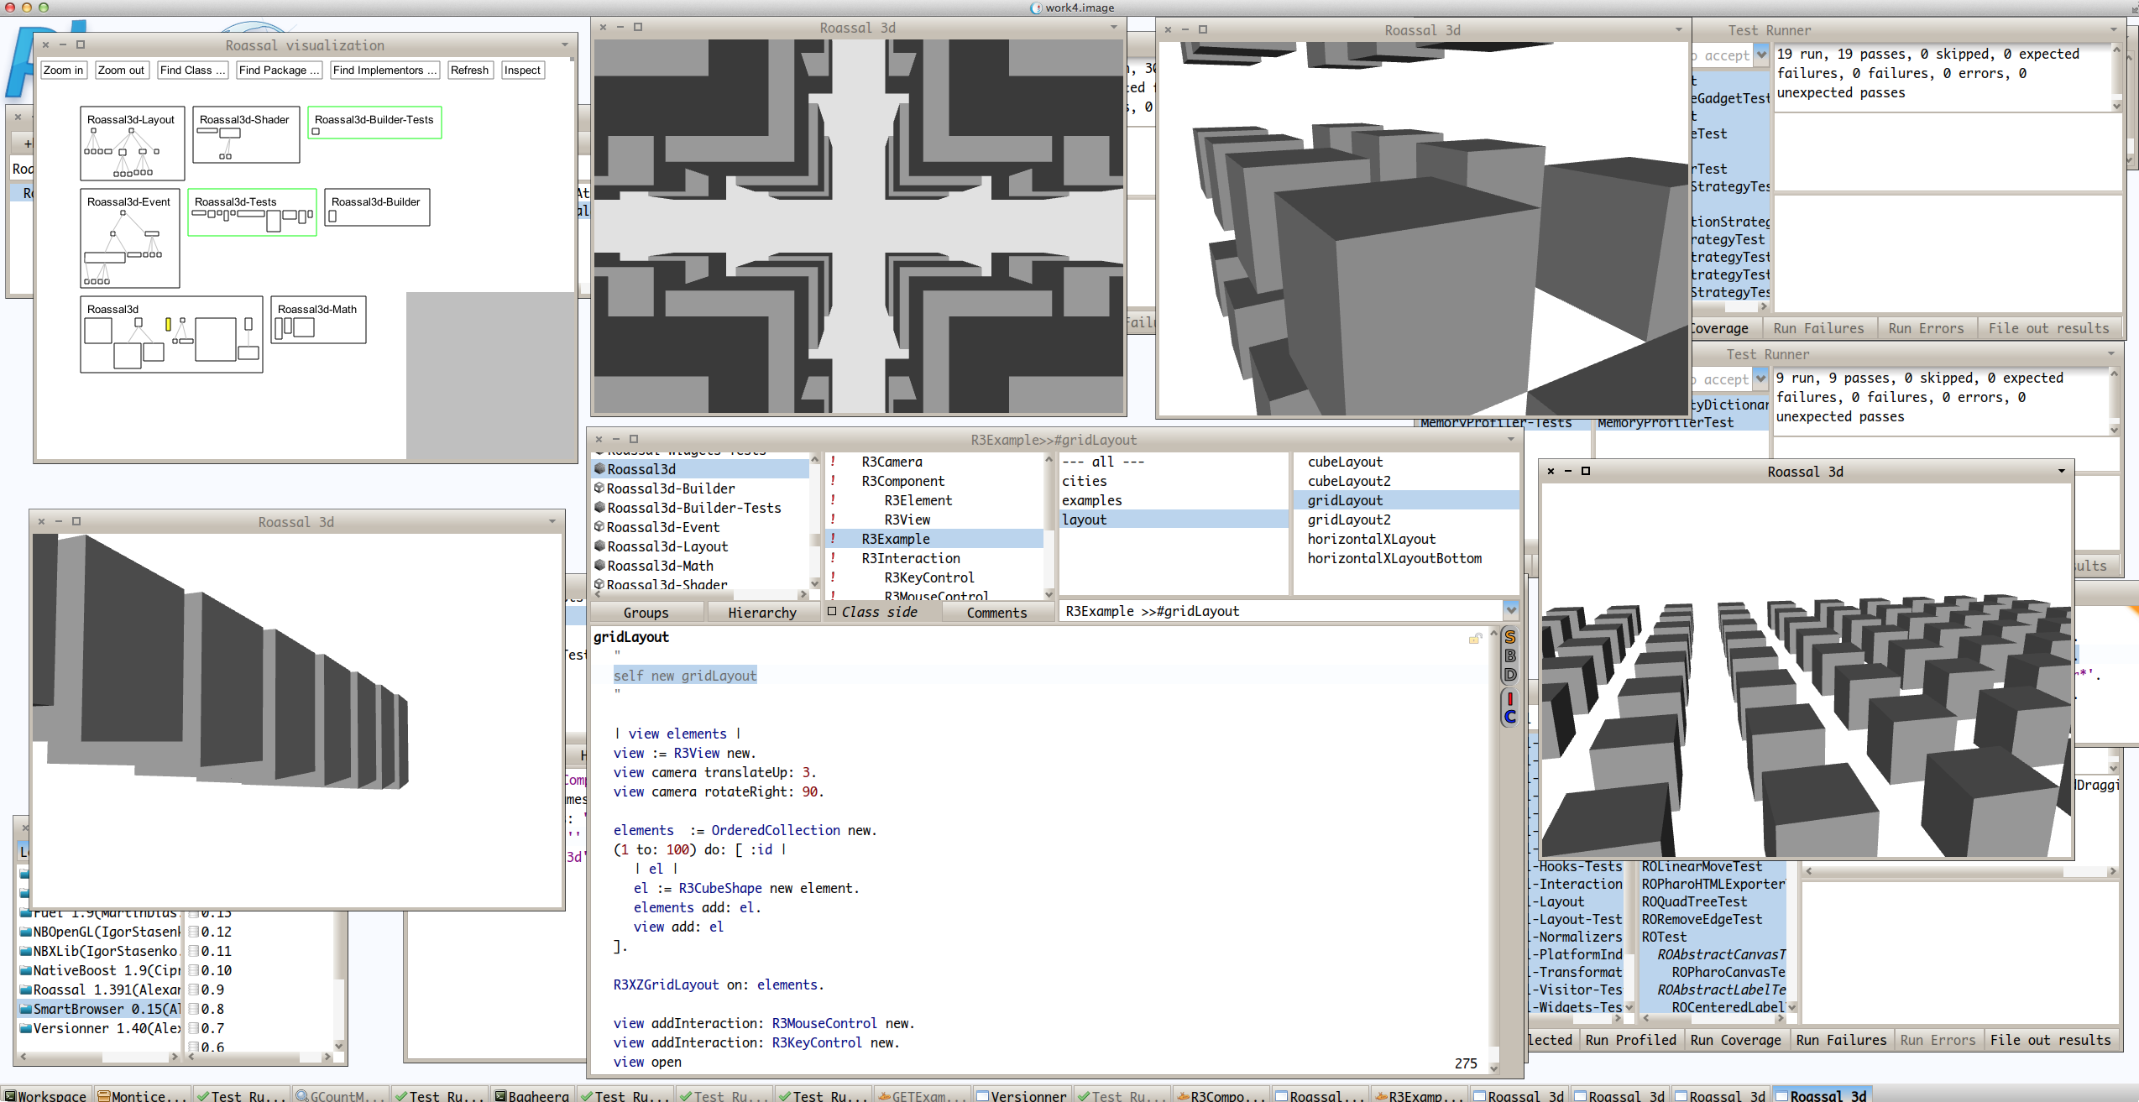Viewport: 2139px width, 1102px height.
Task: Switch to the R3Examp... taskbar tab
Action: (1419, 1095)
